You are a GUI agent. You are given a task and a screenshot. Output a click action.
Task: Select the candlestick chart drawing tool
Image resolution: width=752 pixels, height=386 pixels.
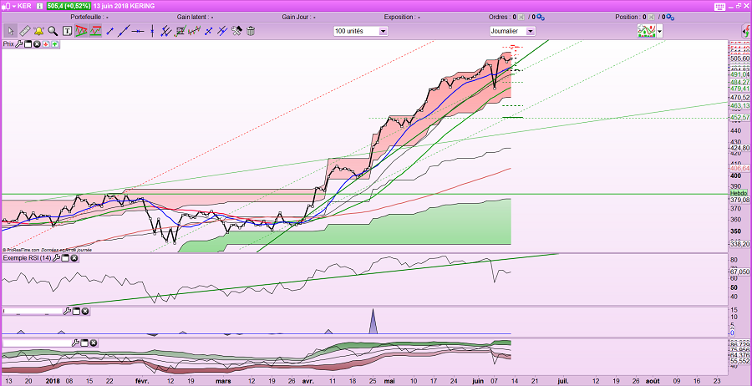click(194, 31)
